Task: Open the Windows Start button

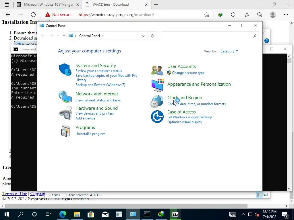Action: [7, 214]
